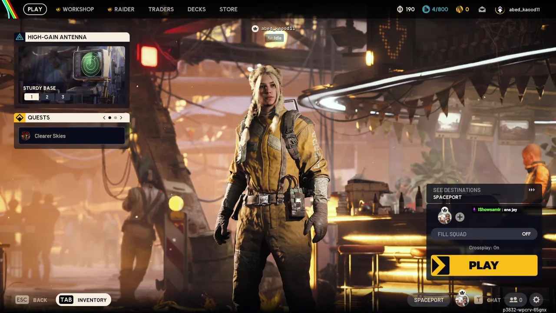Open the CHAT label
The image size is (556, 313).
point(494,300)
